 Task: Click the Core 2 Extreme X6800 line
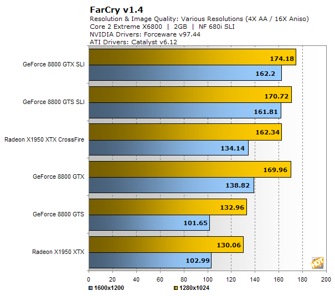(x=162, y=27)
